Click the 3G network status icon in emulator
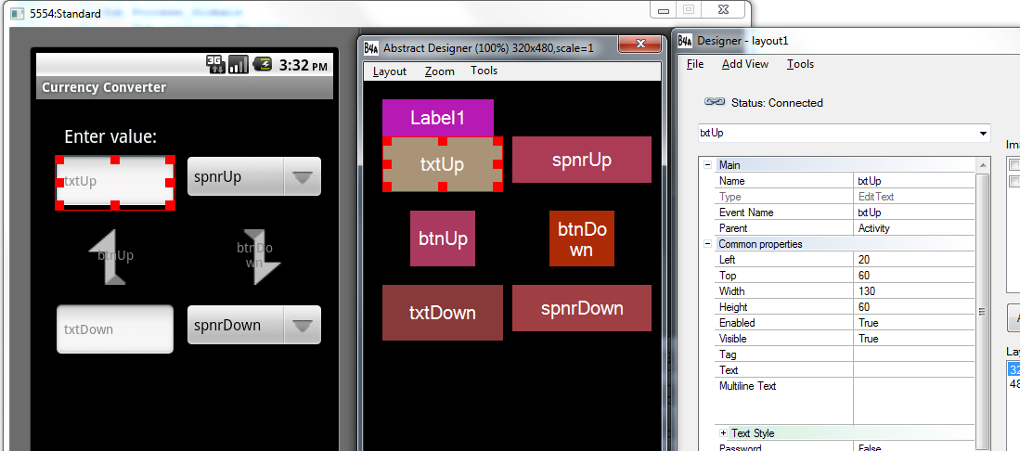The width and height of the screenshot is (1020, 451). (x=215, y=64)
